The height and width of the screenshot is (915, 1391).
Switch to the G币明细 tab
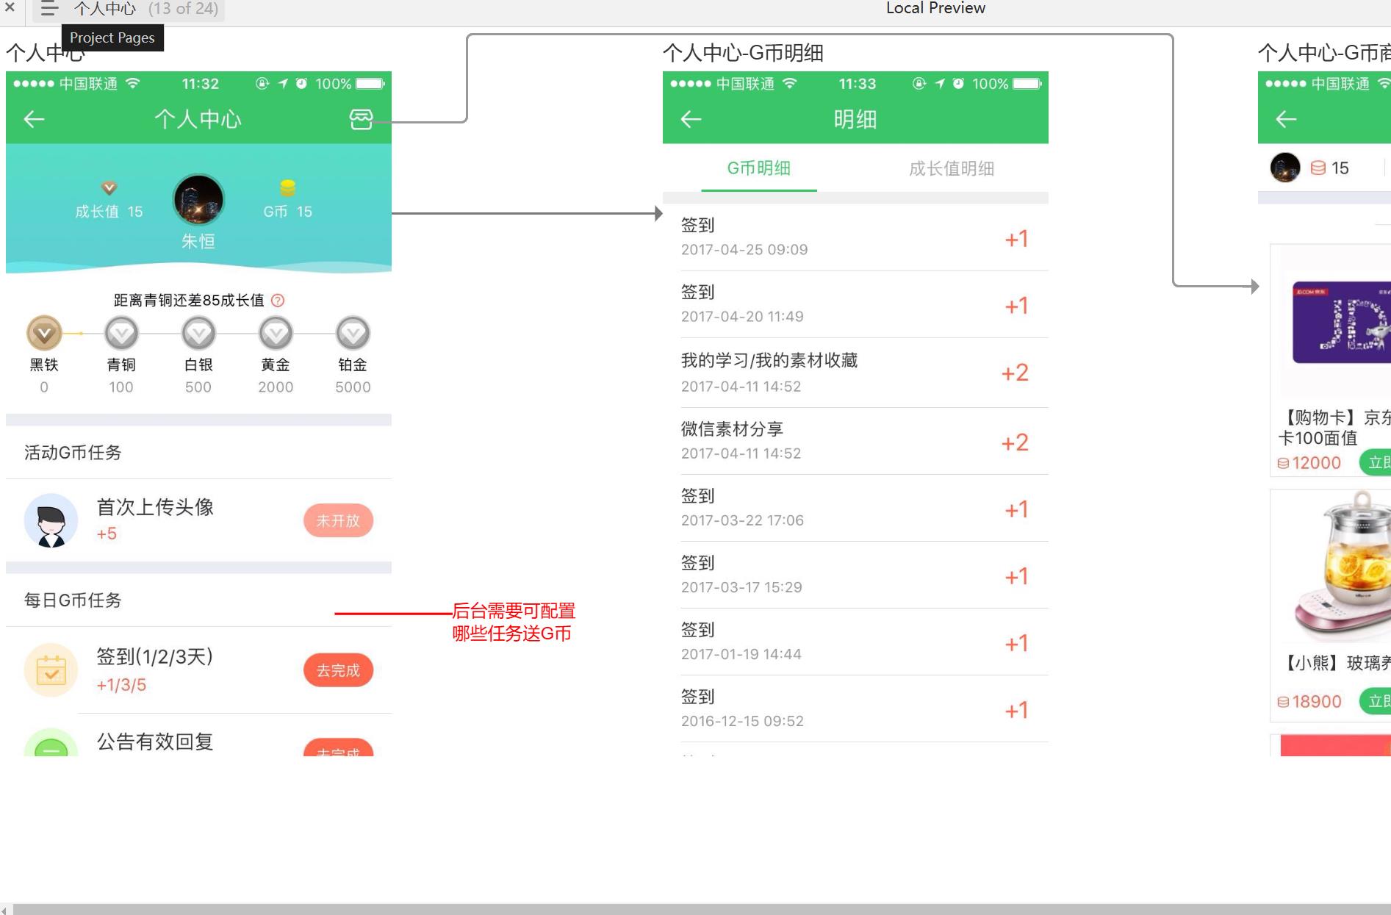coord(759,168)
